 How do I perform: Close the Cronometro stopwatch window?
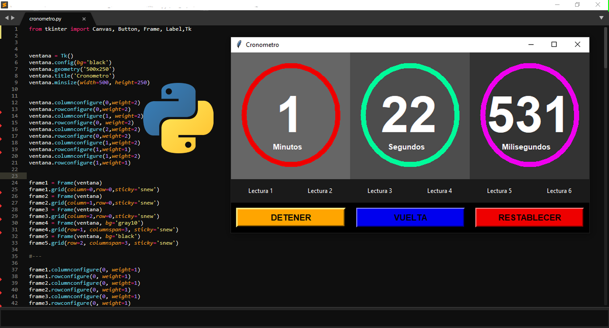point(577,45)
